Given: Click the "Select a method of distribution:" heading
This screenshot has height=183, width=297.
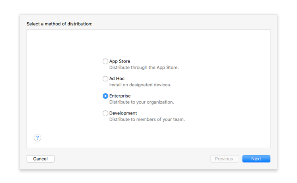Looking at the screenshot, I should (60, 24).
